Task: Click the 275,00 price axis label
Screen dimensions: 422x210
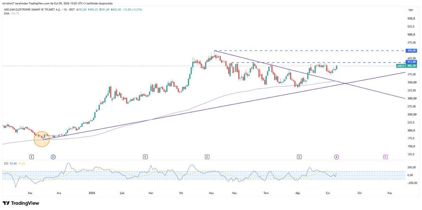Action: point(412,107)
